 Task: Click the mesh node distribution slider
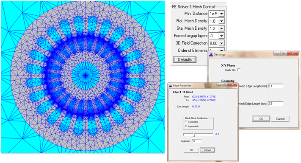pos(198,134)
